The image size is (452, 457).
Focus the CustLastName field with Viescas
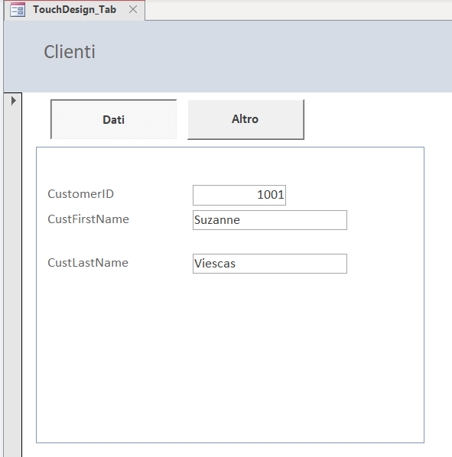(270, 264)
